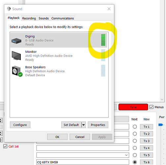Switch to the Playback tab
Screen dimensions: 166x165
coord(14,18)
